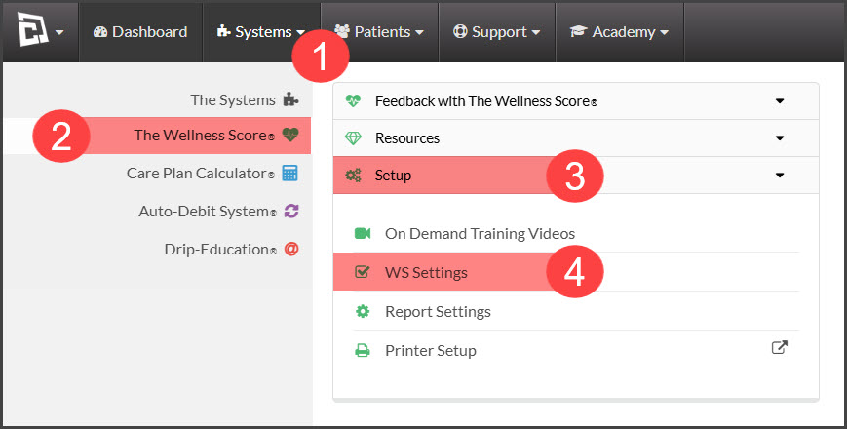The width and height of the screenshot is (847, 429).
Task: Go to the Dashboard
Action: 140,32
